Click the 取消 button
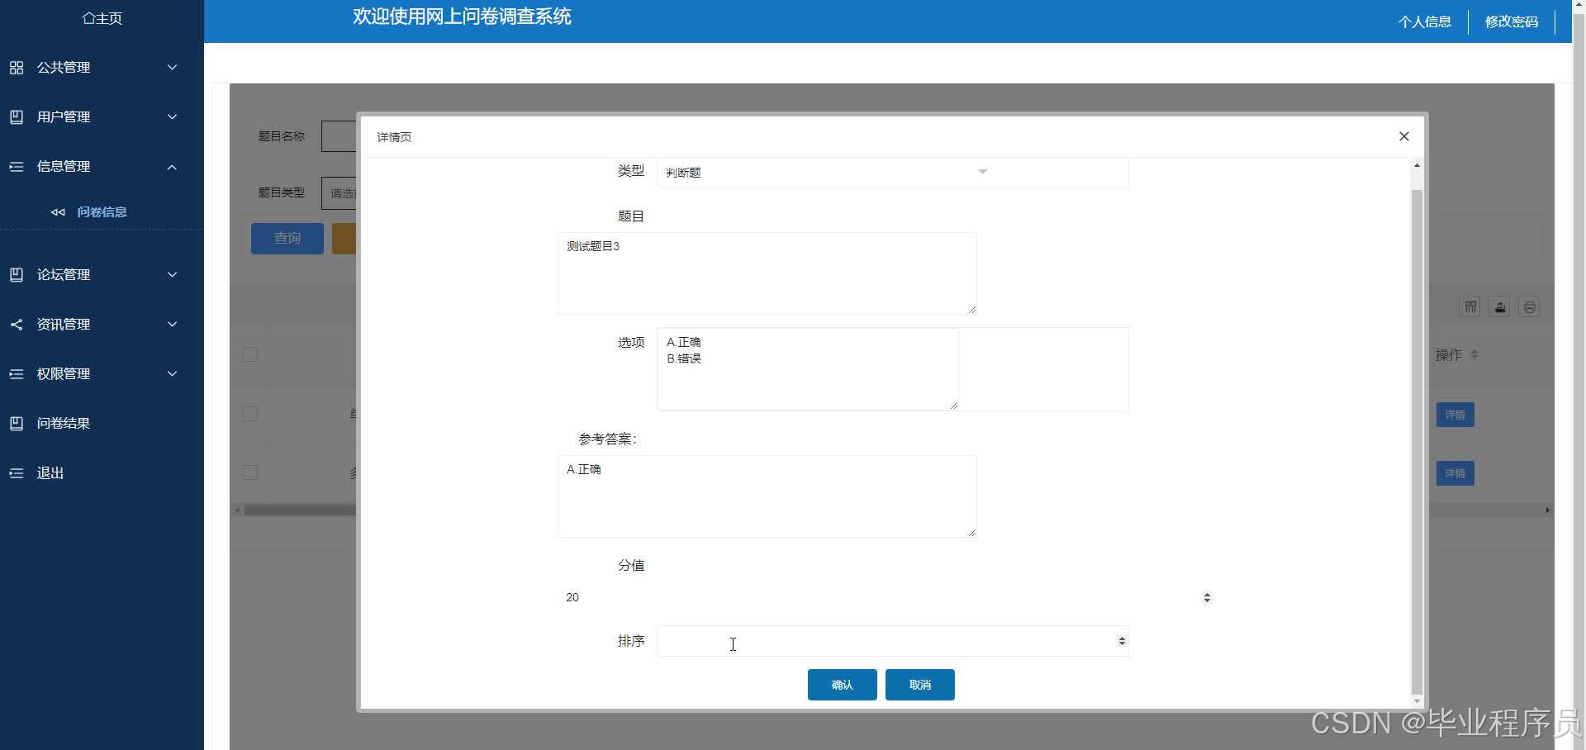The width and height of the screenshot is (1586, 750). point(920,685)
